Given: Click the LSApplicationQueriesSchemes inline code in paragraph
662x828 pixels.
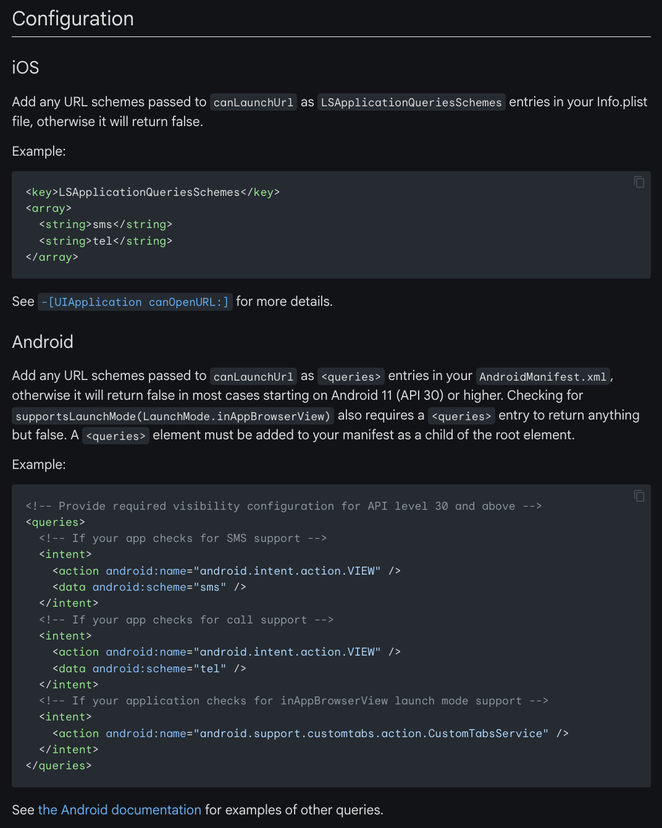Looking at the screenshot, I should point(411,103).
